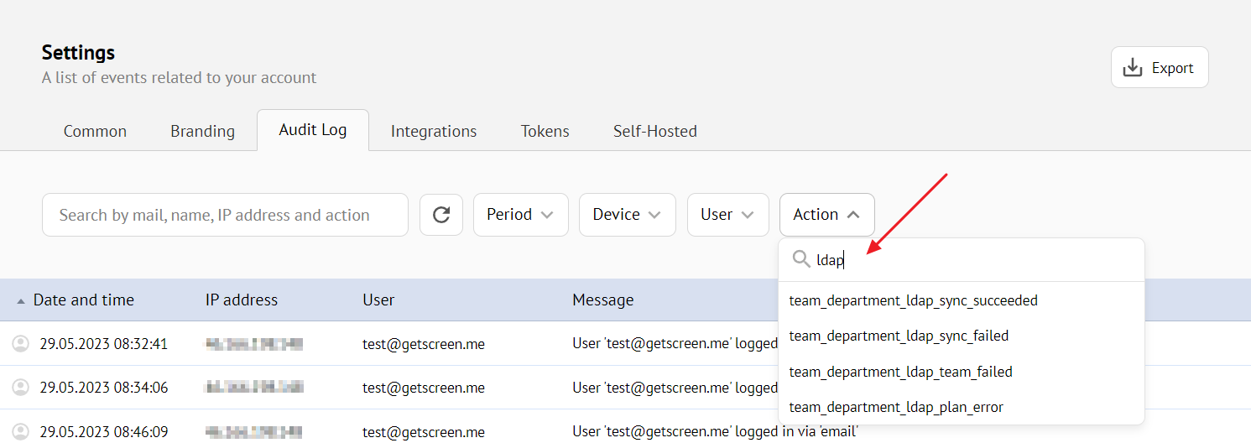1251x443 pixels.
Task: Open the Device filter dropdown
Action: click(x=627, y=215)
